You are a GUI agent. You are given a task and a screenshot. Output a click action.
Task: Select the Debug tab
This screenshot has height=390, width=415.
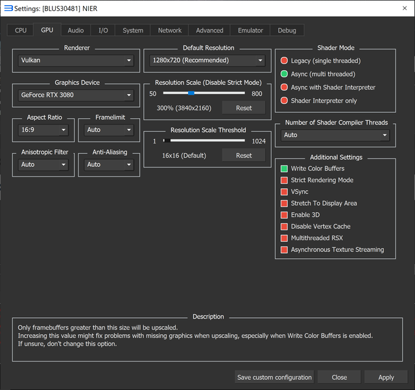coord(287,30)
